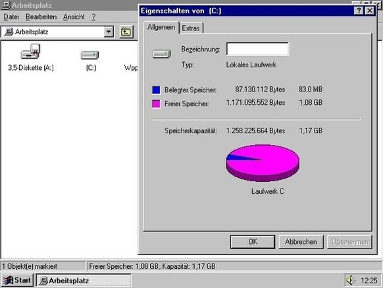Select the 3,5-Diskette (A:) drive icon

tap(30, 51)
